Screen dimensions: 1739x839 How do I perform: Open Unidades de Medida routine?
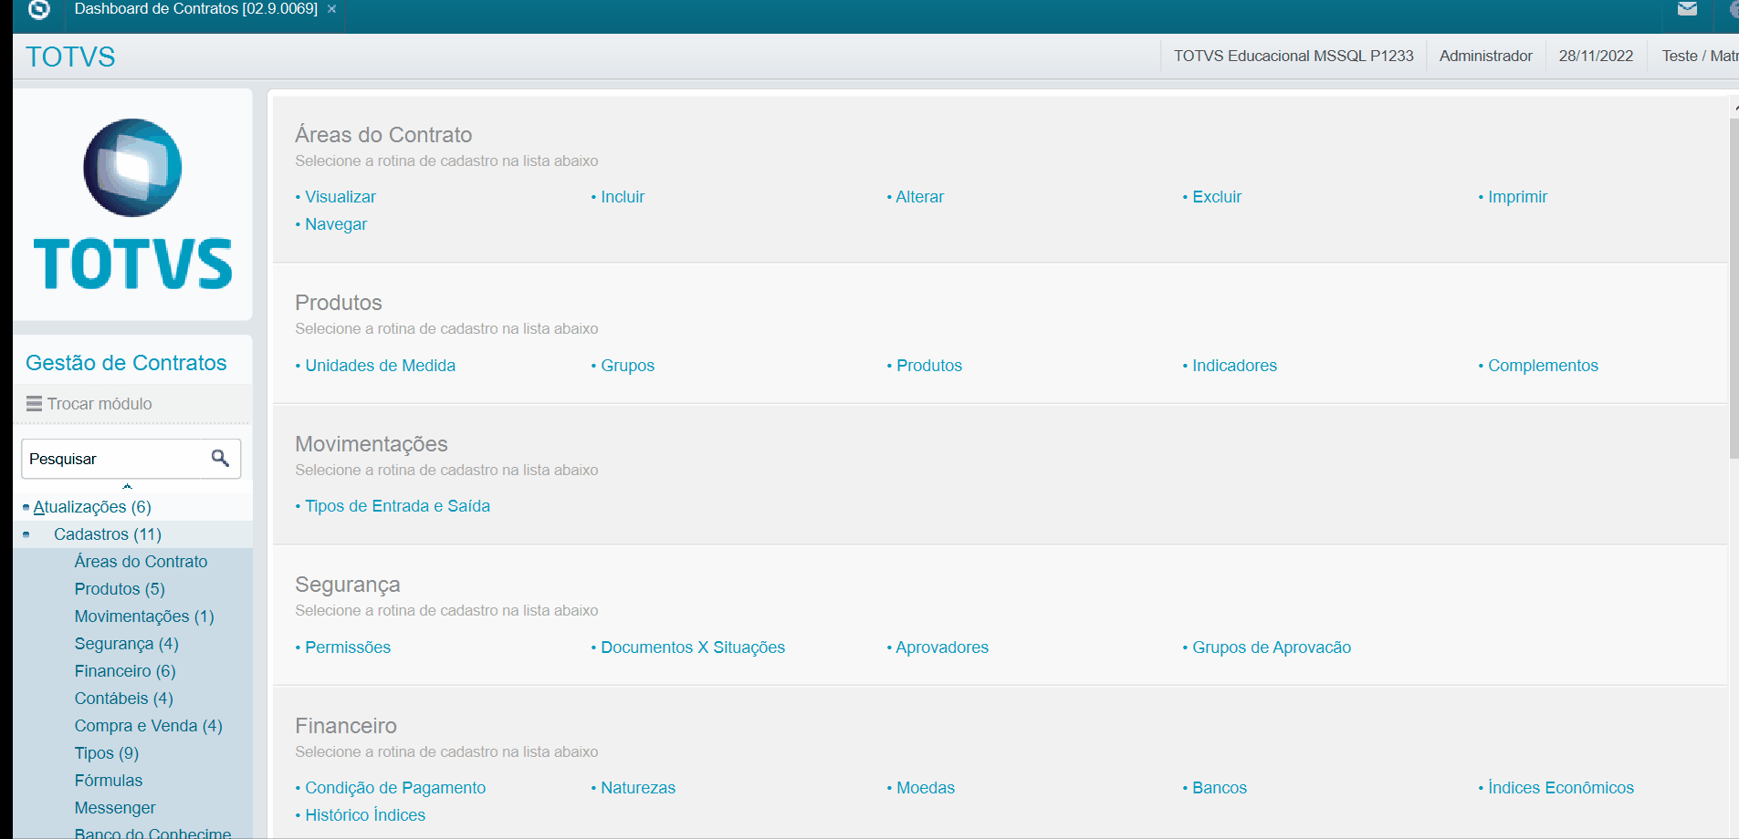pos(380,366)
